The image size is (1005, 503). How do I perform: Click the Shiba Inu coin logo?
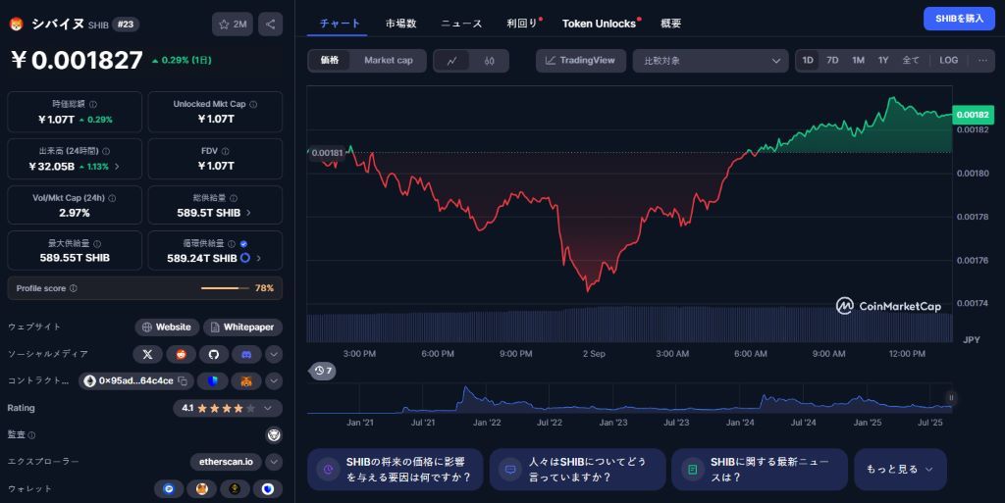click(16, 25)
